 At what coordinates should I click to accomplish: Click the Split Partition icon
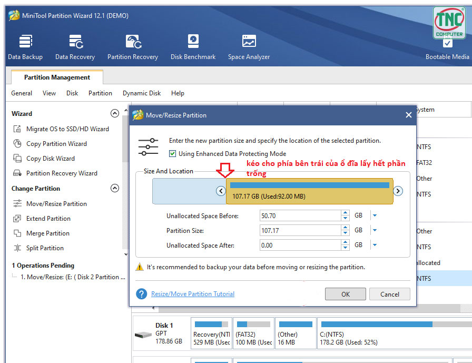click(17, 248)
